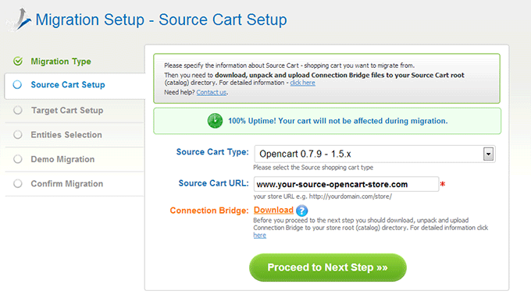
Task: Click the red required asterisk by URL field
Action: [442, 184]
